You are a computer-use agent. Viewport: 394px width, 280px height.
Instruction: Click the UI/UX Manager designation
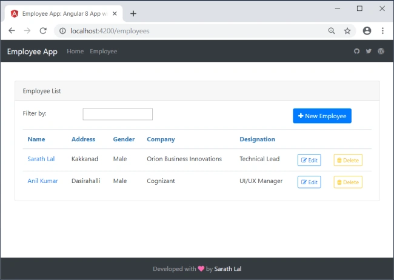click(261, 181)
